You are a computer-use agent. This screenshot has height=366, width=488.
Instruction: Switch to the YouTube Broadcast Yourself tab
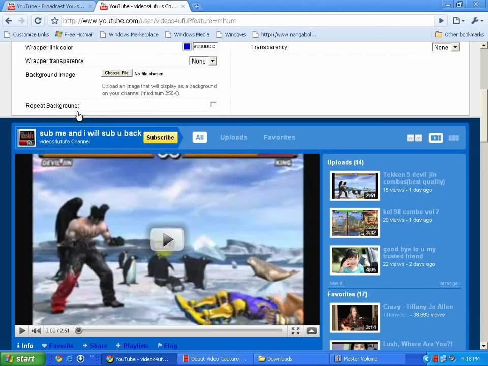pos(50,6)
